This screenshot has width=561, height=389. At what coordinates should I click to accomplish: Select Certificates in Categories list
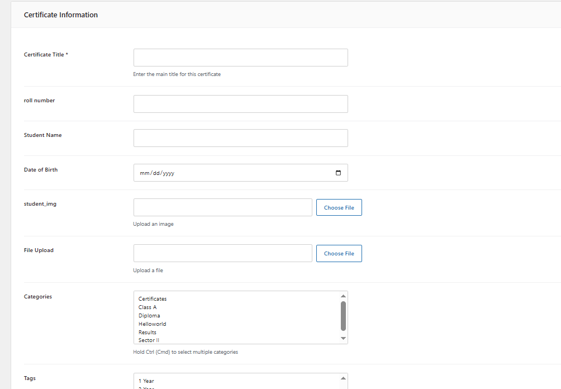[153, 299]
